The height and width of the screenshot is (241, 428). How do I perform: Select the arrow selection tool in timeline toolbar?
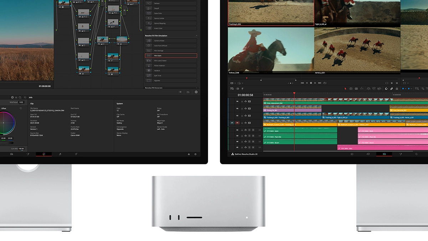pos(345,89)
